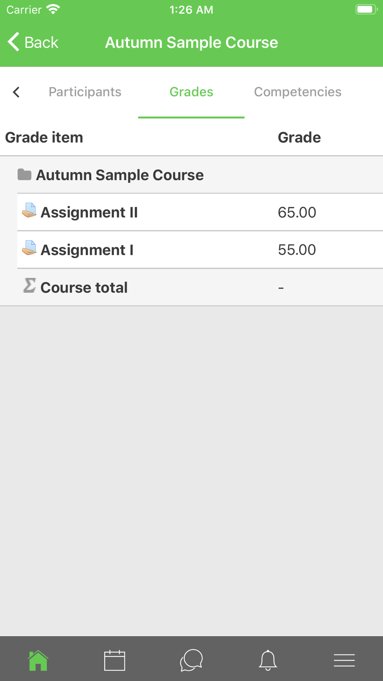383x681 pixels.
Task: Open the Calendar icon in bottom bar
Action: click(115, 660)
